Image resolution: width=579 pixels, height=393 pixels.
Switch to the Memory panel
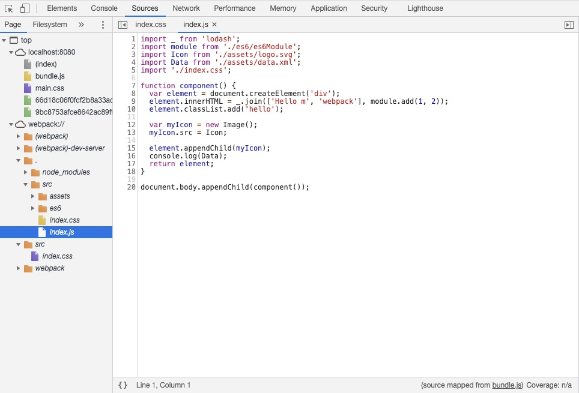(283, 8)
